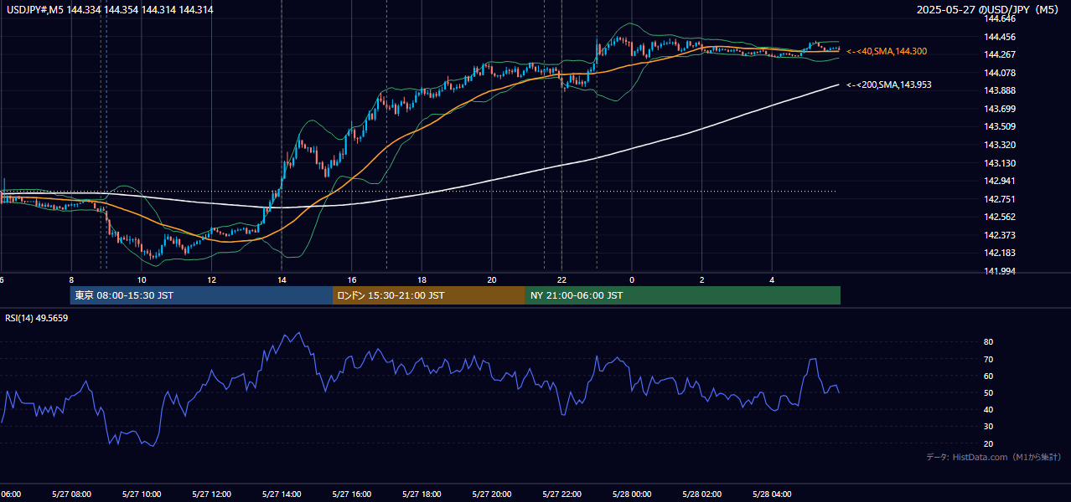The height and width of the screenshot is (502, 1071).
Task: Click price axis label 144.646
Action: (1000, 18)
